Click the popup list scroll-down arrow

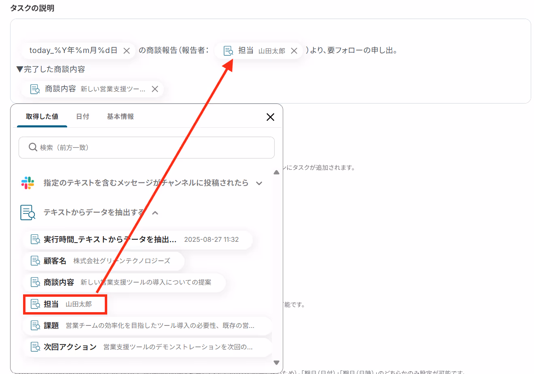276,363
